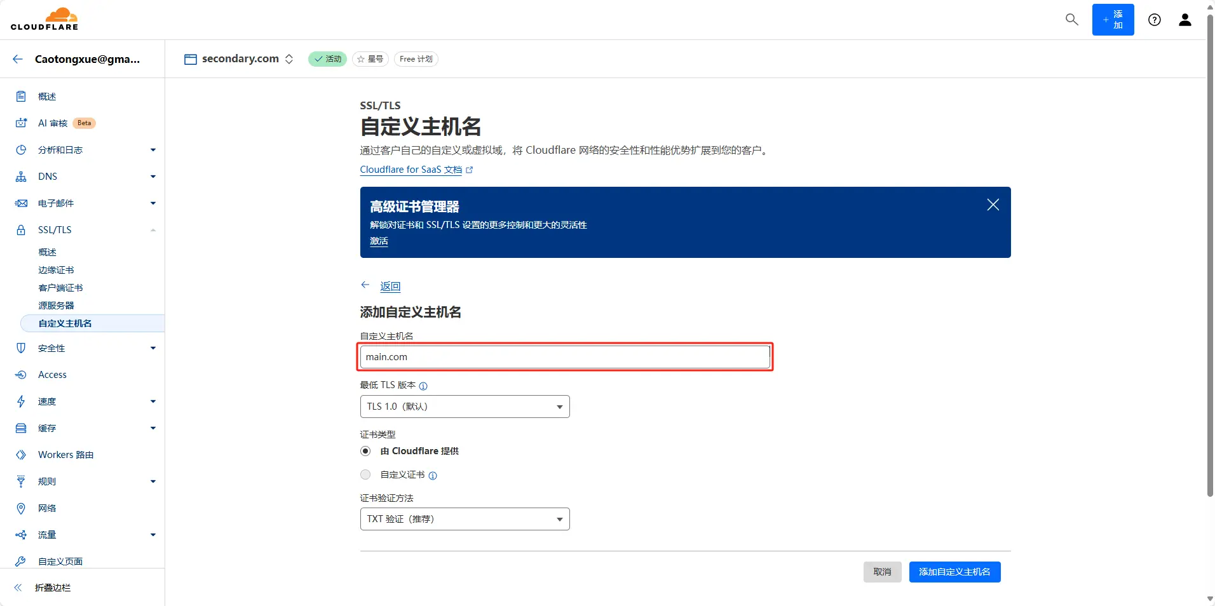Click the Access arrow-circle icon
Screen dimensions: 1215x606
[x=21, y=375]
